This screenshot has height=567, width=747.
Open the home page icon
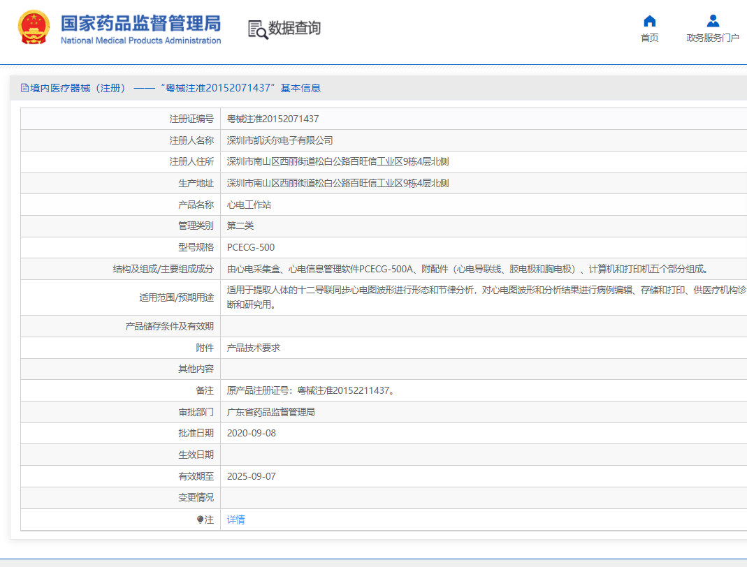(x=649, y=21)
